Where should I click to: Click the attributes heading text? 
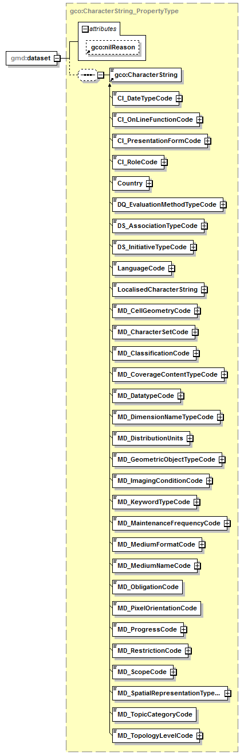[x=103, y=28]
